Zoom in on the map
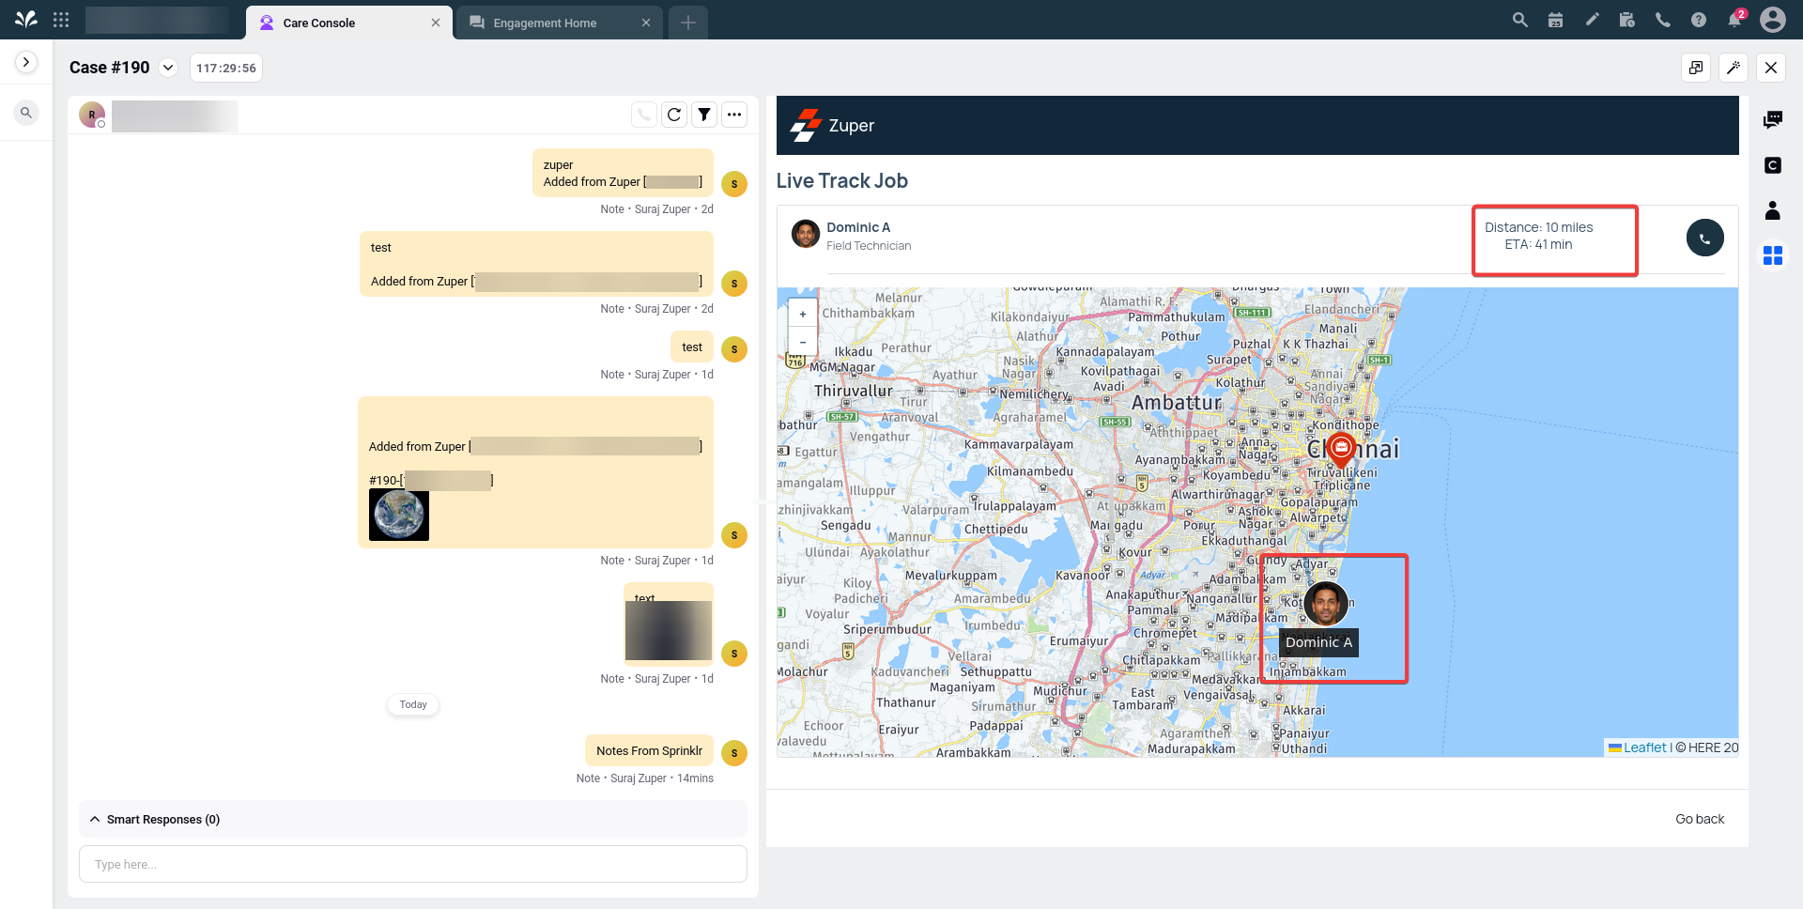Screen dimensions: 1803x909 803,315
